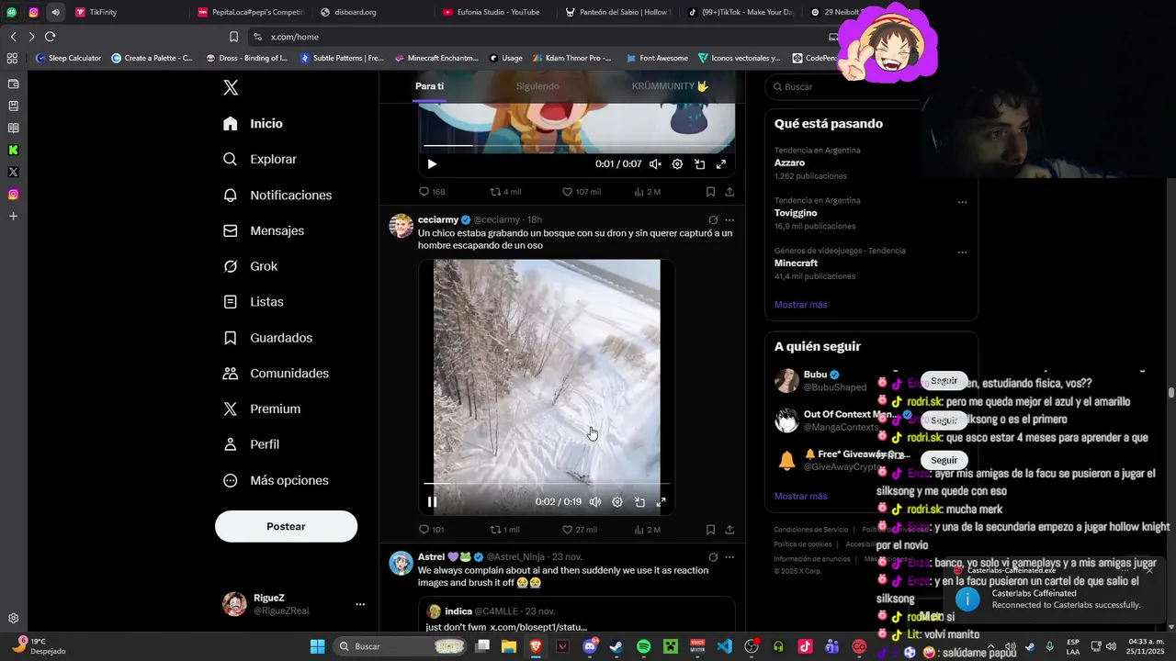Share the ceciarmy bear video post

click(729, 530)
